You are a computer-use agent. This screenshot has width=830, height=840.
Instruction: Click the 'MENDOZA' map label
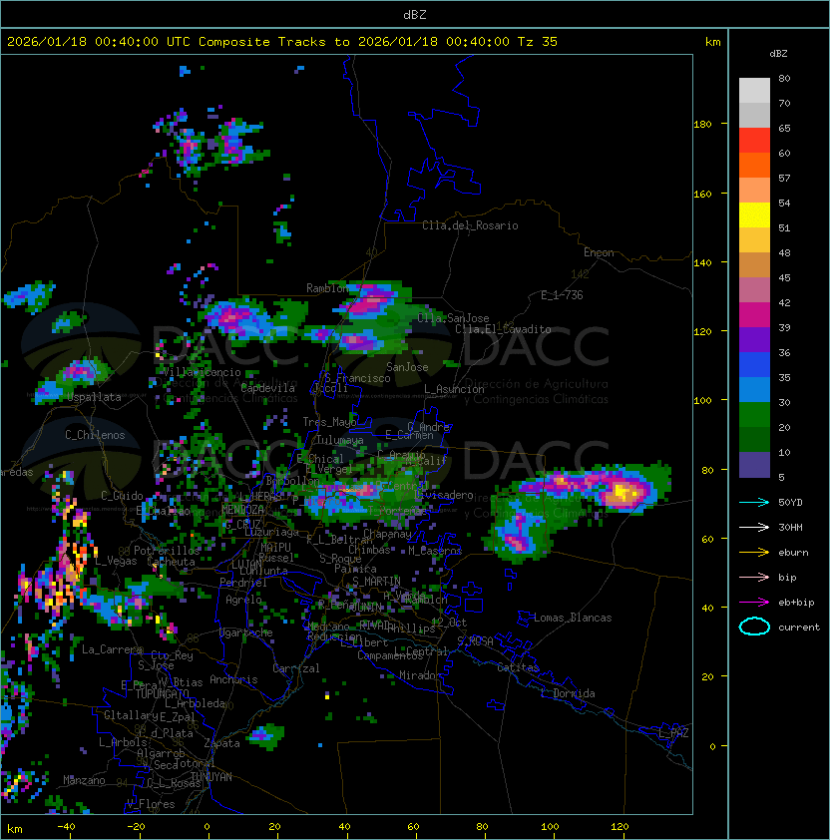[x=242, y=509]
